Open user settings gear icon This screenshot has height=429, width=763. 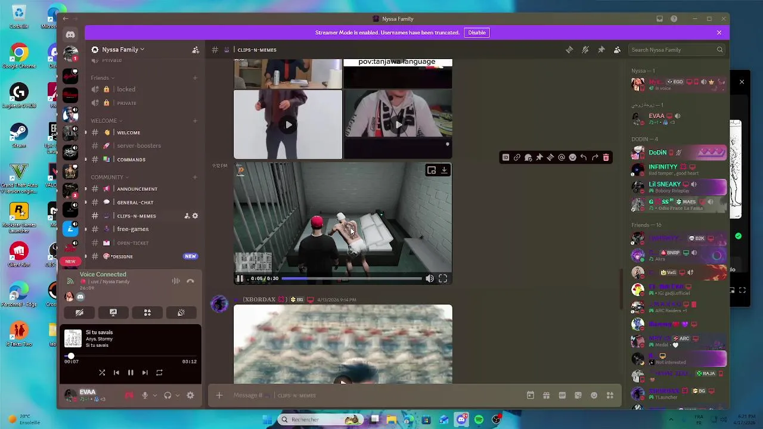pyautogui.click(x=190, y=395)
